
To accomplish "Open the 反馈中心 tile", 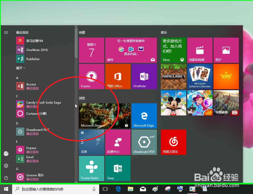I will point(118,142).
